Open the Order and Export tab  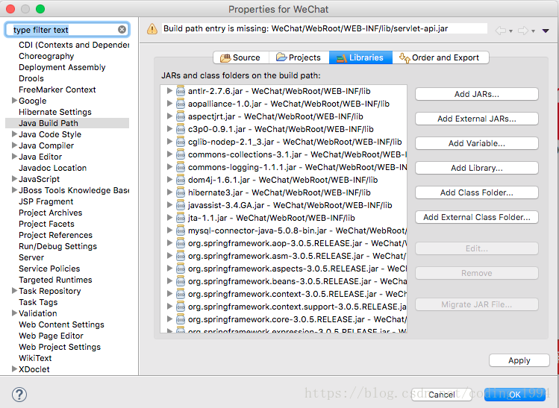pyautogui.click(x=440, y=57)
